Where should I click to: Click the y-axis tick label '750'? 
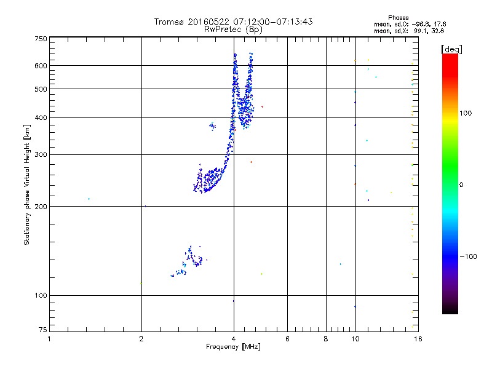[41, 39]
